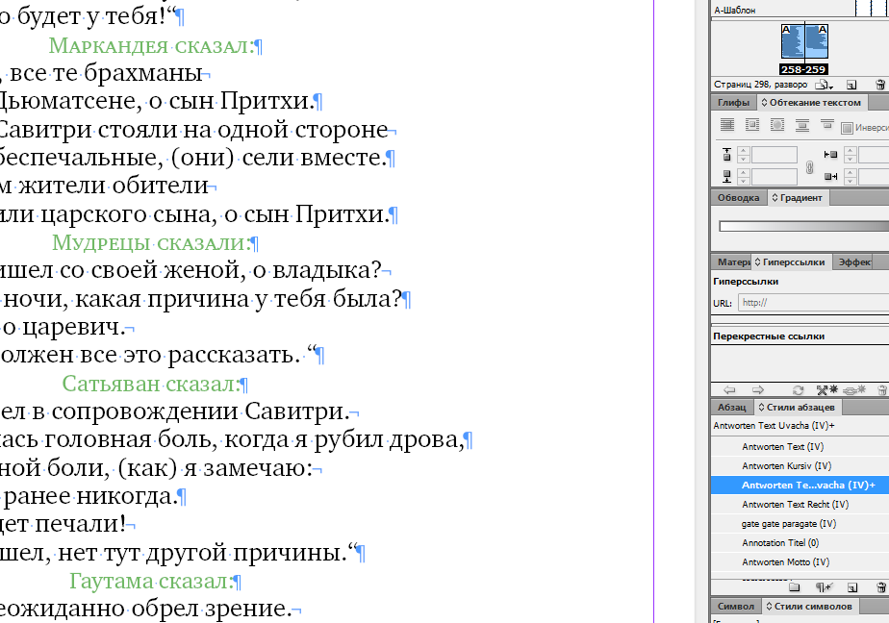Decrease the right offset with its down arrow
The height and width of the screenshot is (623, 889).
850,181
